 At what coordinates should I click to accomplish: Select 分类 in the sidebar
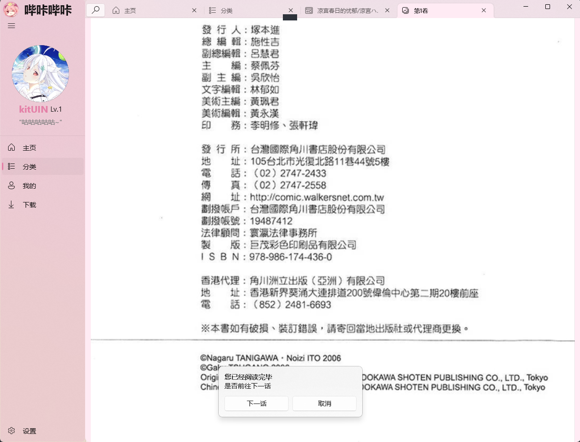coord(43,167)
